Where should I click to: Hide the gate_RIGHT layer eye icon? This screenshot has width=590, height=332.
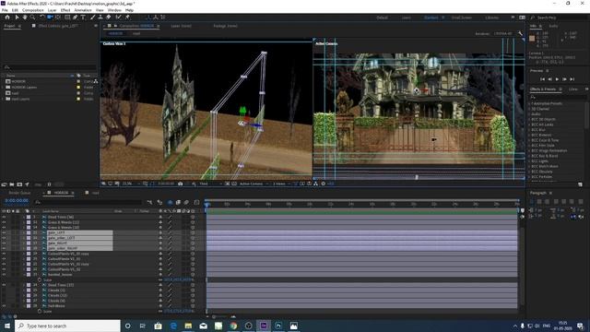pos(4,243)
